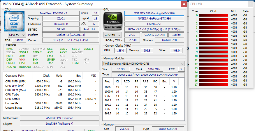Click the red VMX feature label

[x=22, y=60]
